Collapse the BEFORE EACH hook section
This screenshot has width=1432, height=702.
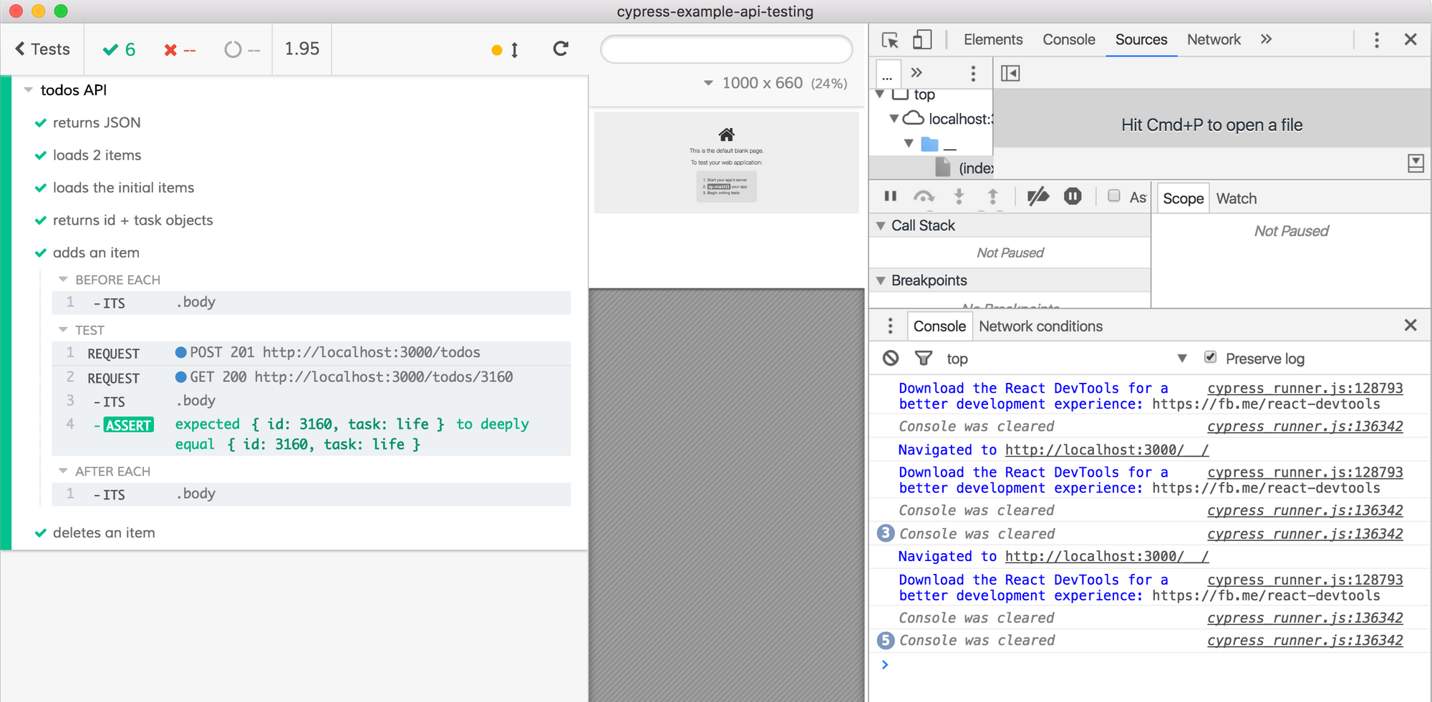(63, 279)
